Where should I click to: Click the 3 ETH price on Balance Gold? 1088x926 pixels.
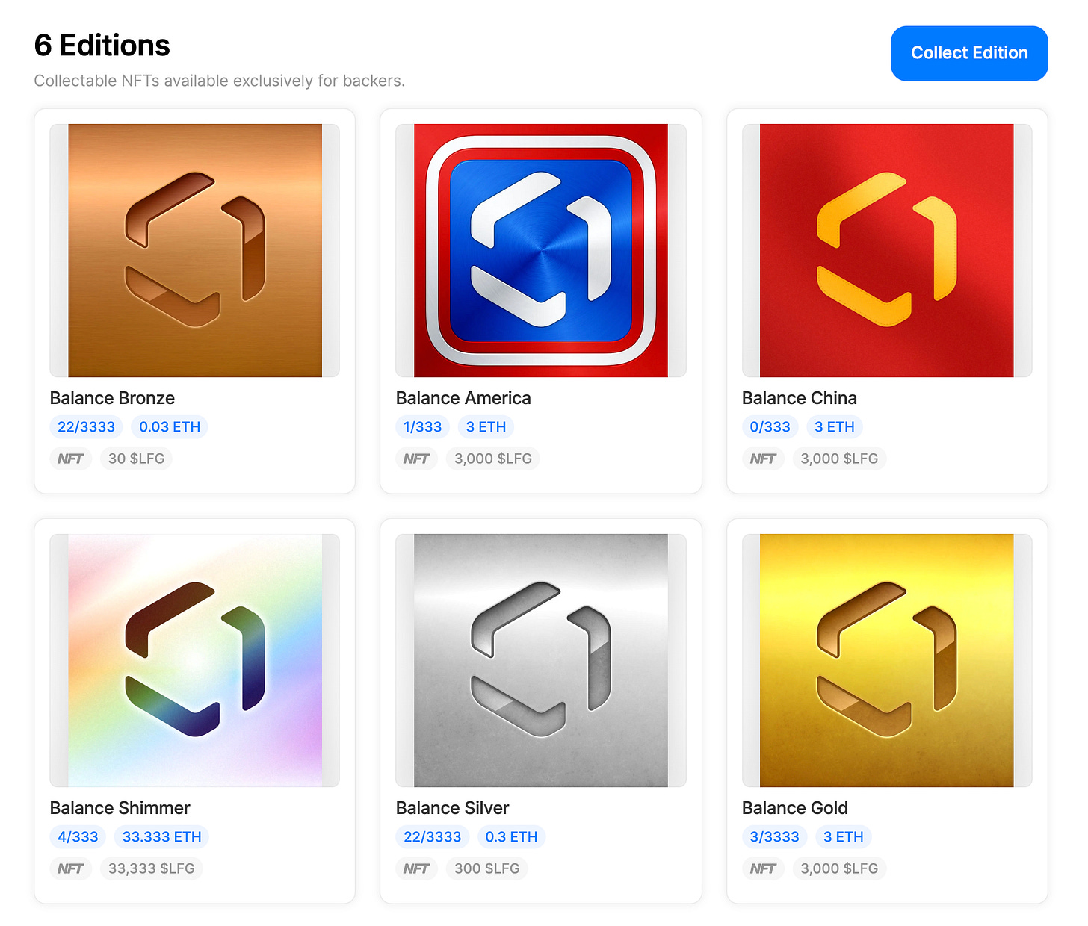click(844, 837)
